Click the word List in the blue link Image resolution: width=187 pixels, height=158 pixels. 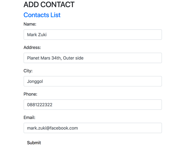[x=55, y=15]
